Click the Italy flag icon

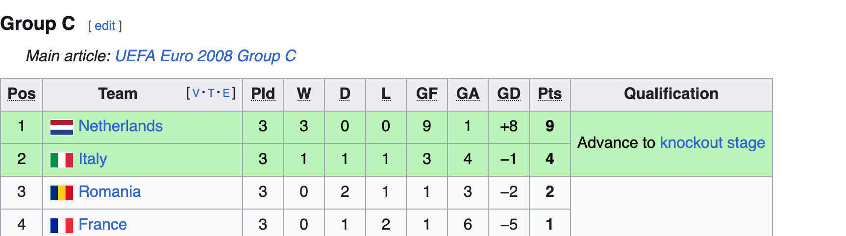[x=62, y=160]
